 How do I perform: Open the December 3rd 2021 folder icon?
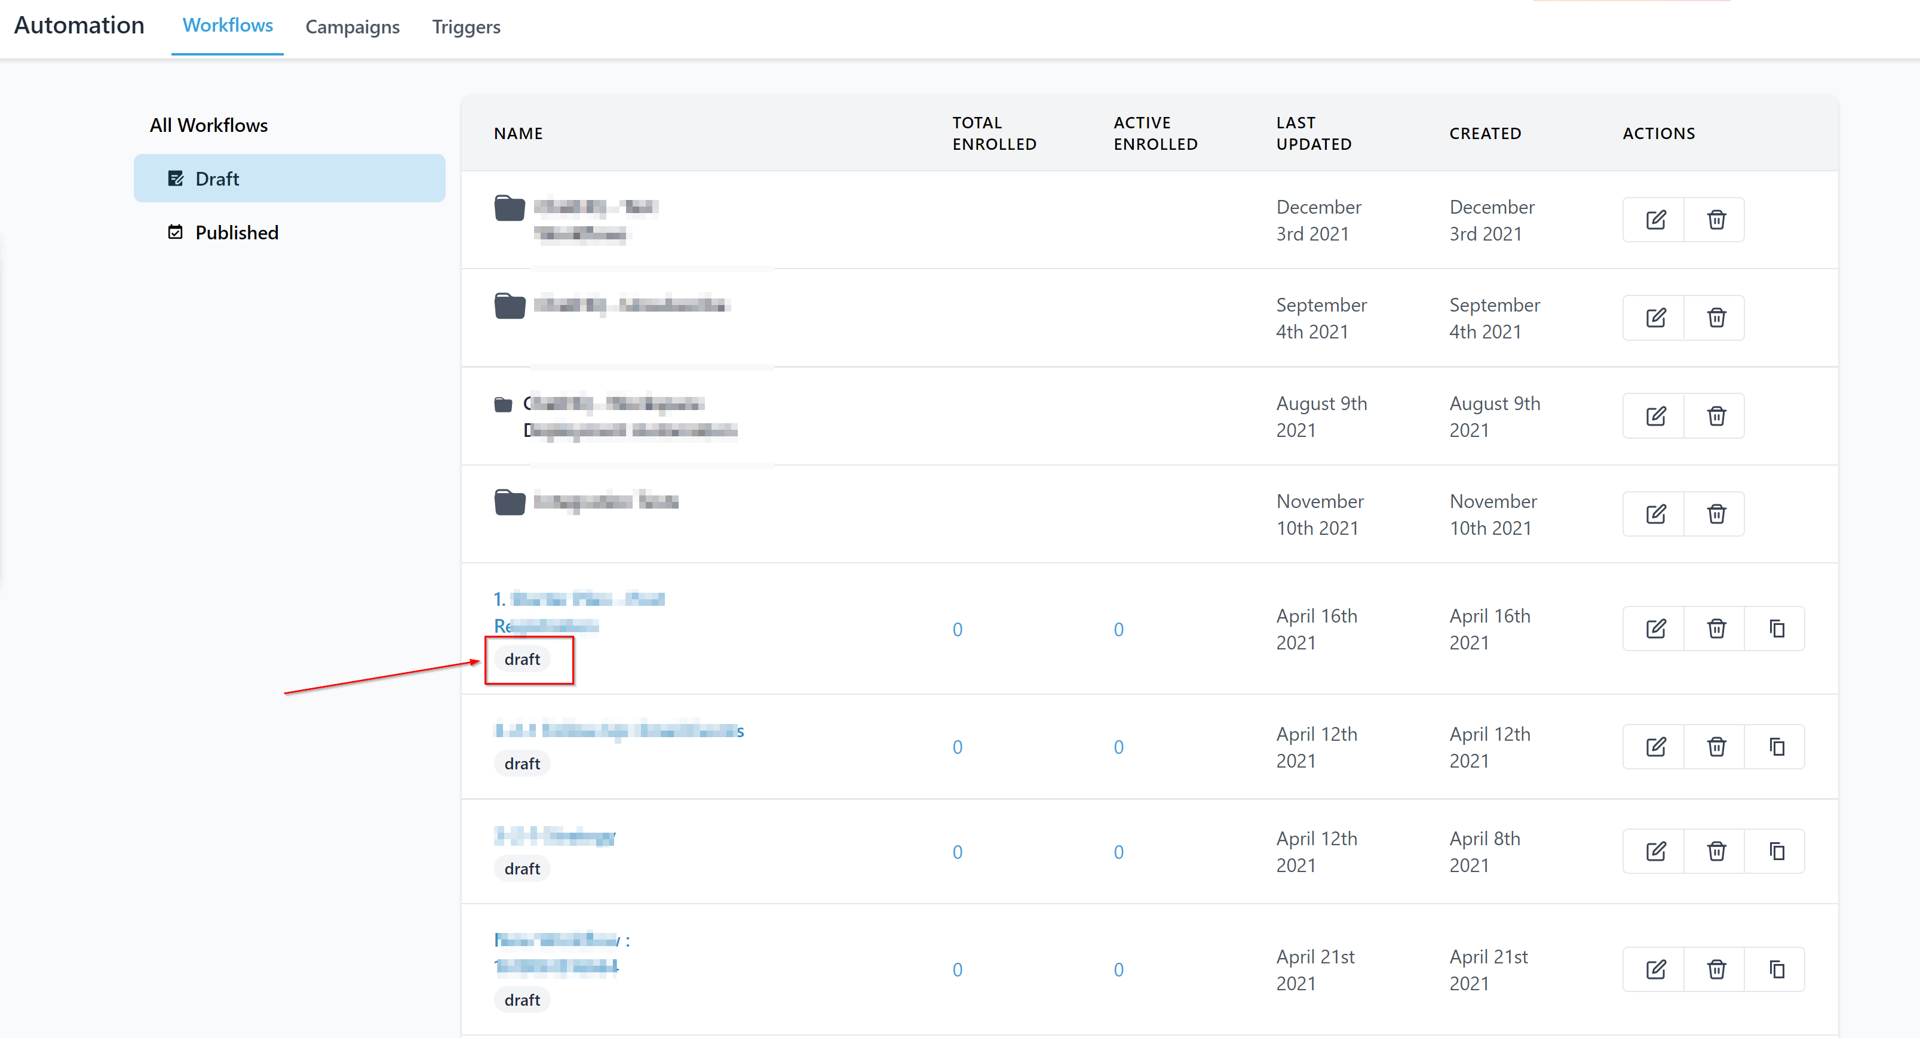[510, 208]
